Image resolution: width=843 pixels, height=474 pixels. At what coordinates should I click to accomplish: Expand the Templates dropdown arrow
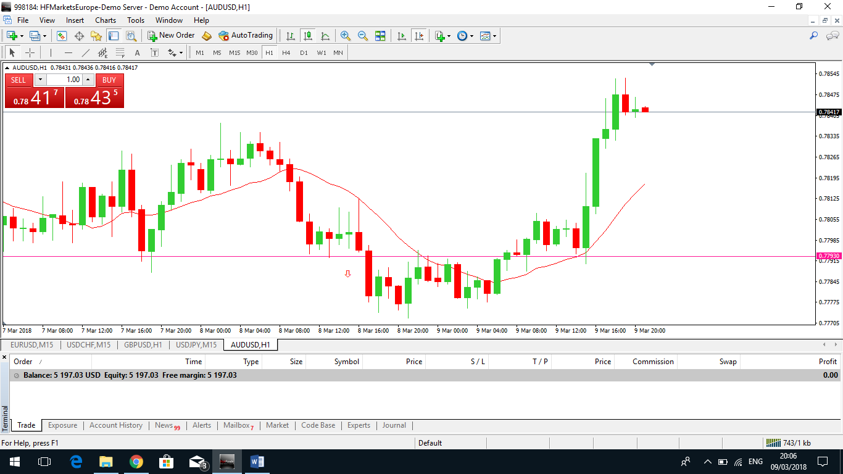click(x=495, y=36)
